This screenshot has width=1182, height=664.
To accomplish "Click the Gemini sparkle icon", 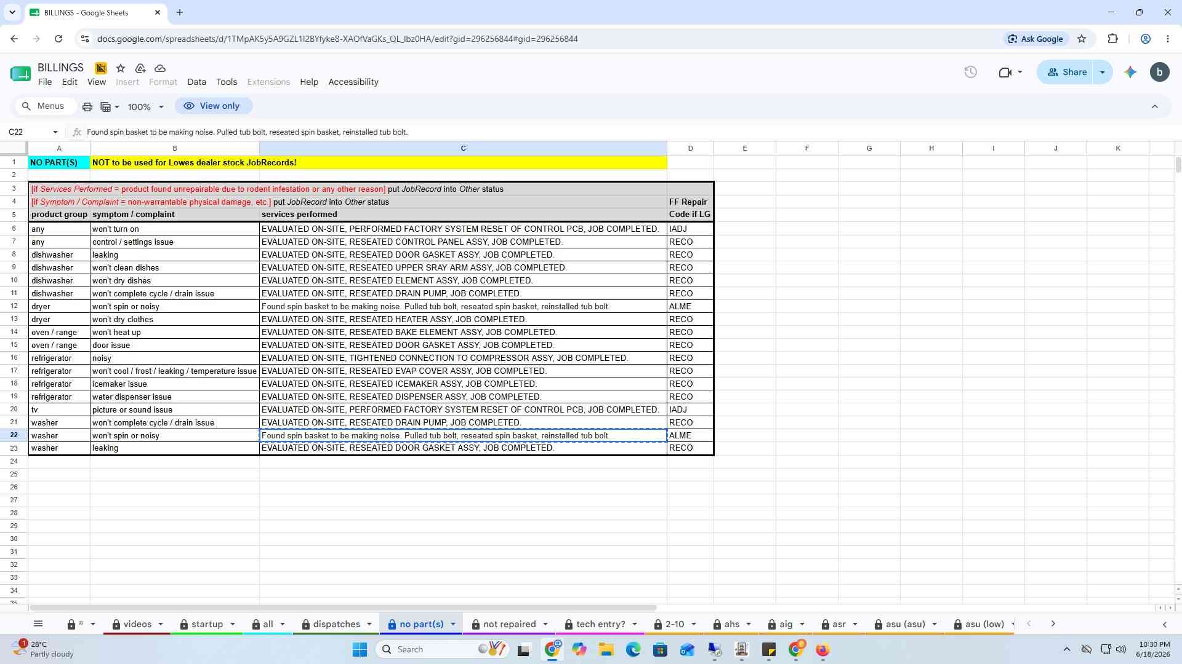I will pos(1130,72).
